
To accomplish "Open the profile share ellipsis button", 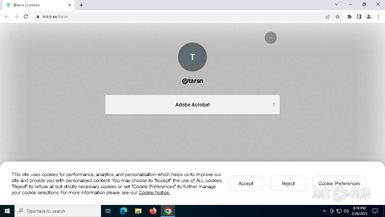I will (271, 38).
